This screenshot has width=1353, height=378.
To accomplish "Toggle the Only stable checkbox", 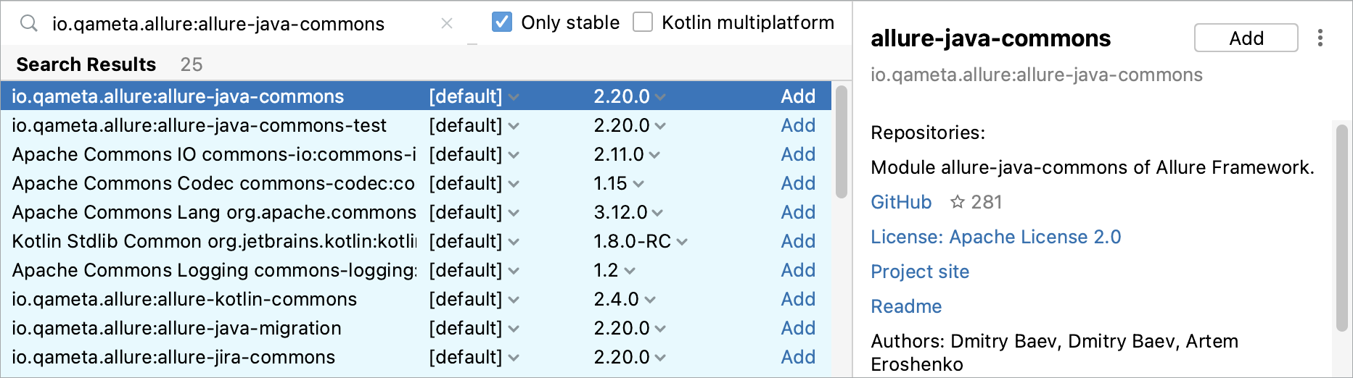I will (x=502, y=22).
